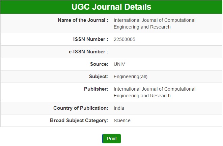The width and height of the screenshot is (223, 146).
Task: Click the Subject value Engineering(all)
Action: tap(131, 77)
